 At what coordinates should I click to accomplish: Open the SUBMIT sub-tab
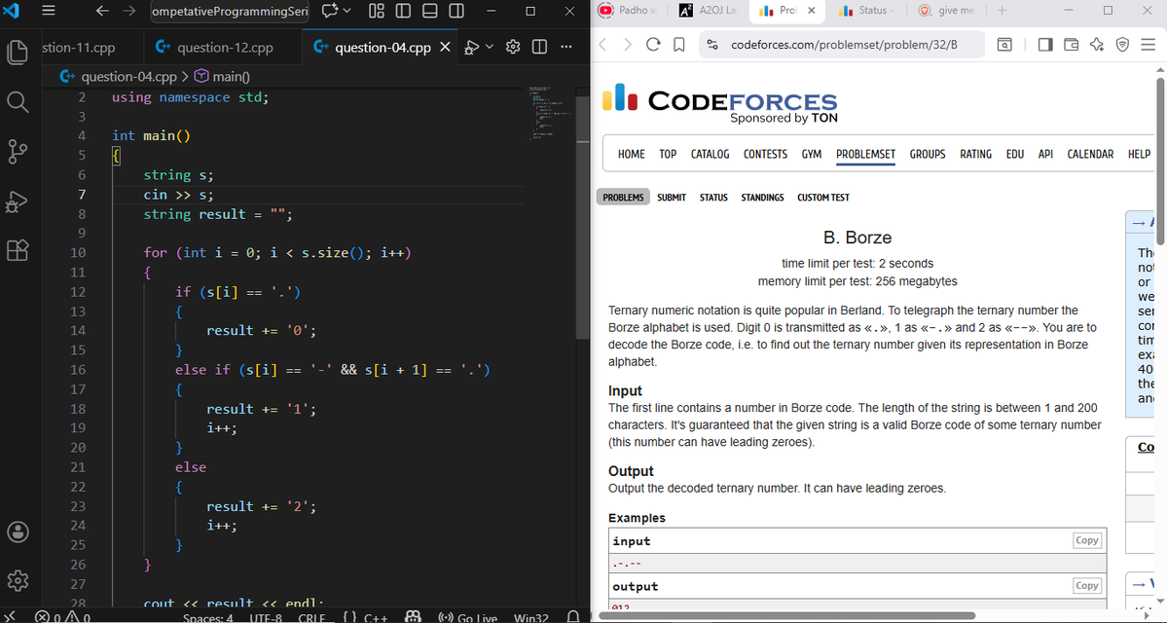672,198
